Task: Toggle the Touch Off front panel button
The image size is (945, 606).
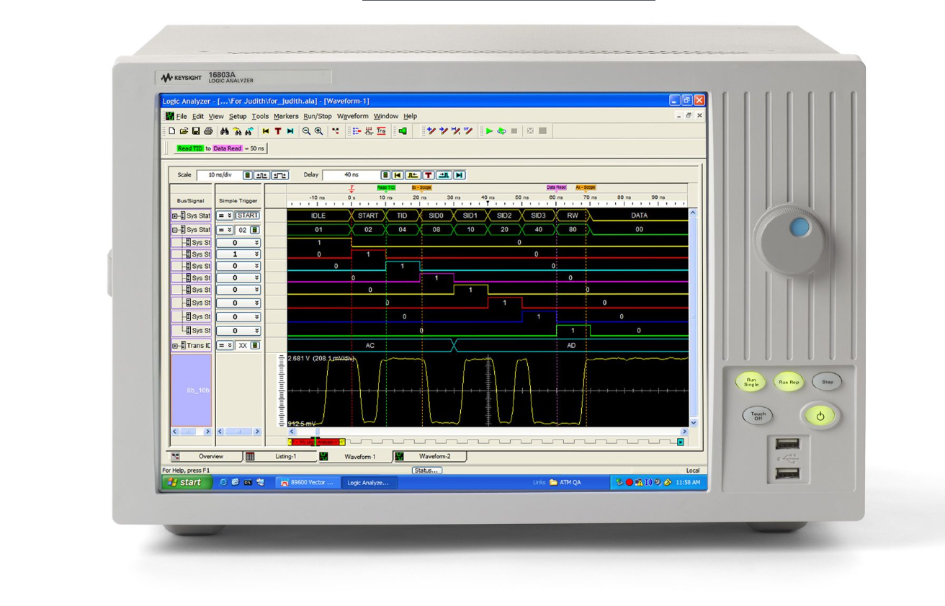Action: click(x=757, y=416)
